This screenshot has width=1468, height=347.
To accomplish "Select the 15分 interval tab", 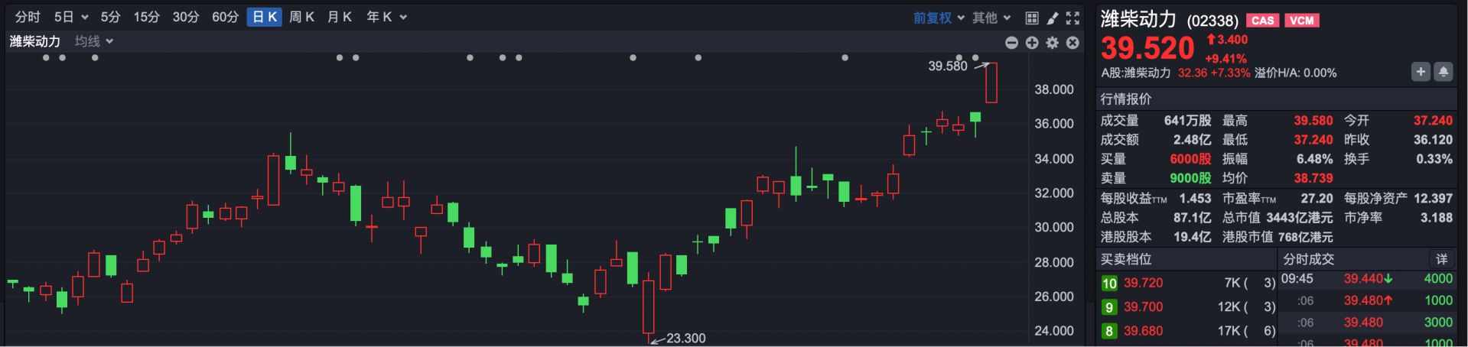I will (146, 17).
